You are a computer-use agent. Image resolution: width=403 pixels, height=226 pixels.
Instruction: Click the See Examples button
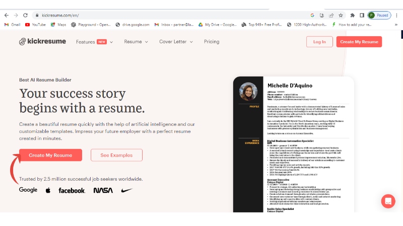pos(116,155)
